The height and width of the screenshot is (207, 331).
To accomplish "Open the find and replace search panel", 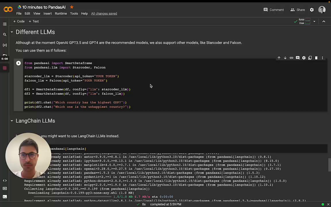I will 5,34.
